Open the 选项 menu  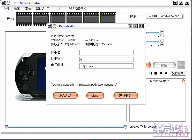pos(17,9)
